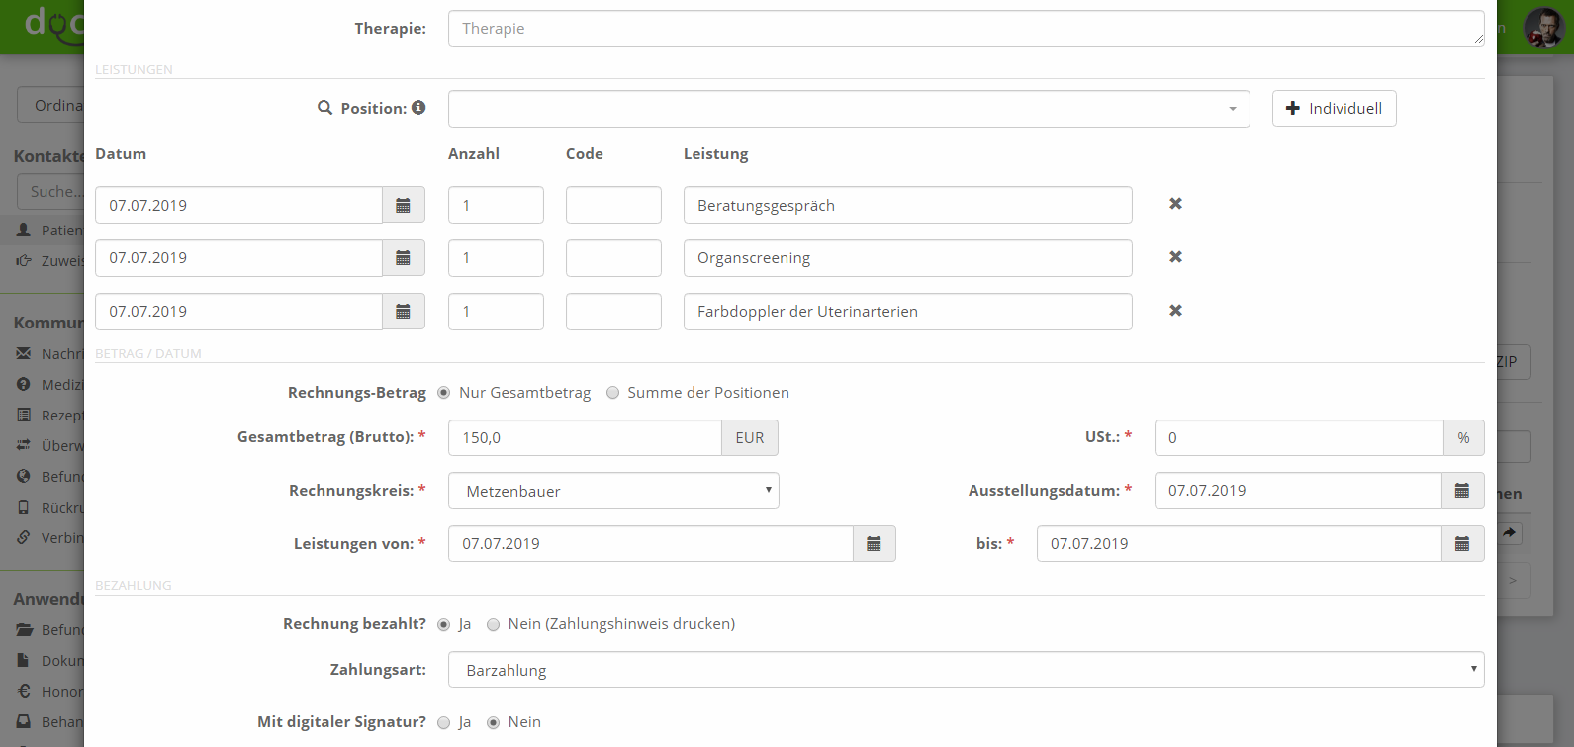Viewport: 1574px width, 747px height.
Task: Click the Position info icon
Action: [x=419, y=108]
